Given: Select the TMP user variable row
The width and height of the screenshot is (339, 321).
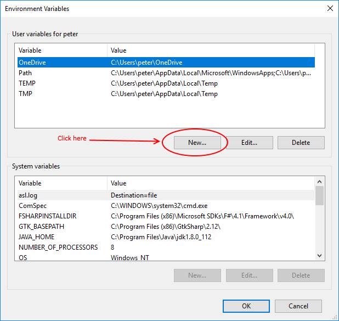Looking at the screenshot, I should pyautogui.click(x=26, y=94).
